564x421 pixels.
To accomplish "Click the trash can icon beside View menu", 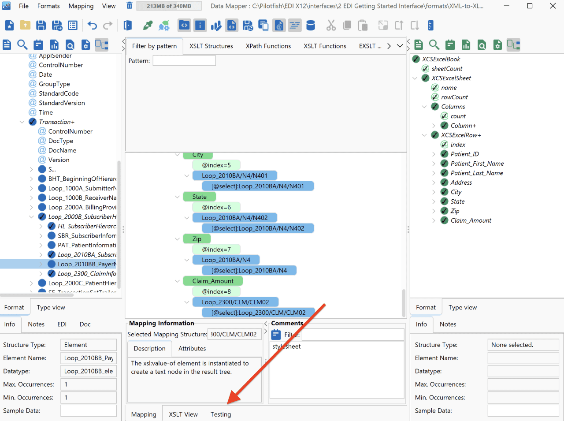I will [x=130, y=6].
